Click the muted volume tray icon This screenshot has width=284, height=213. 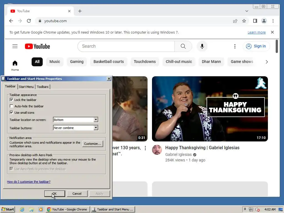[x=257, y=209]
